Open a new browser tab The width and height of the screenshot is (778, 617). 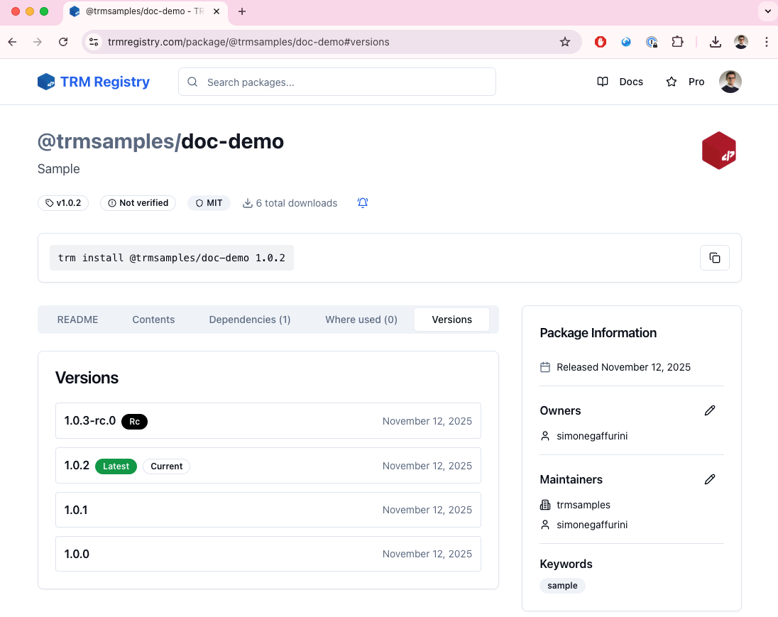242,11
